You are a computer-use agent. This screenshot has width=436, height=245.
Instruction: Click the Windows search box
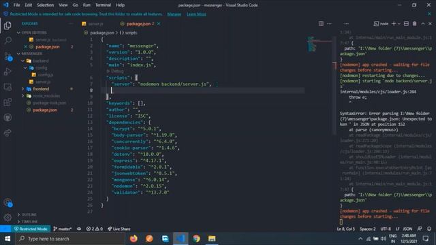(x=70, y=239)
